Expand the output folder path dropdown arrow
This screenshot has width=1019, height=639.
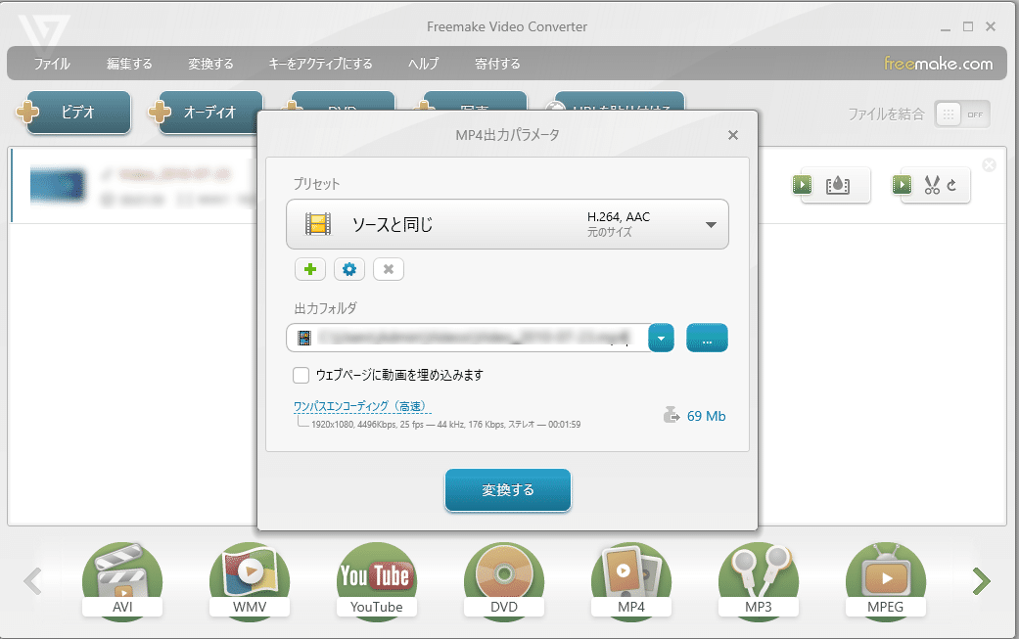(662, 337)
